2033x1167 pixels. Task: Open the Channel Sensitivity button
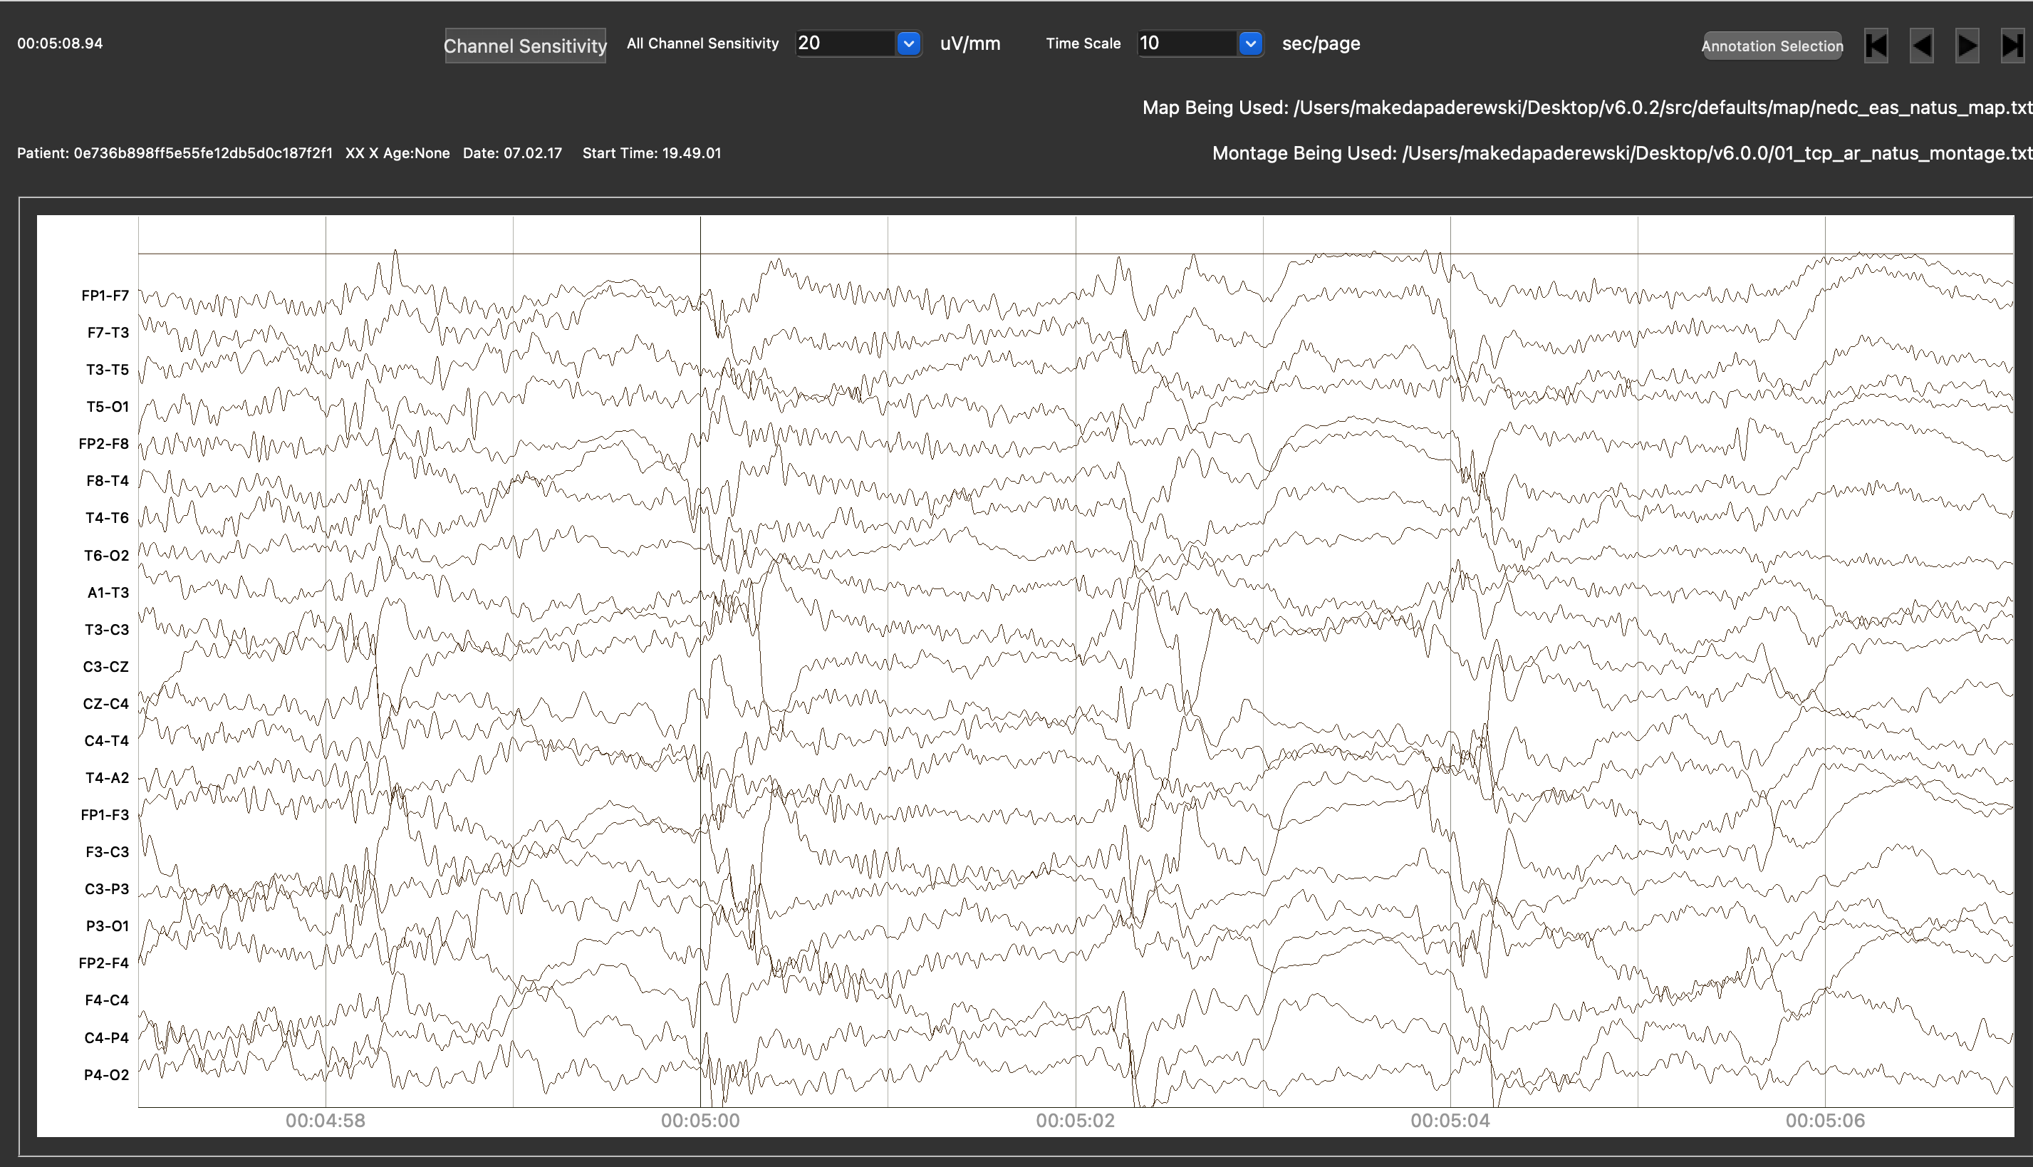tap(525, 46)
